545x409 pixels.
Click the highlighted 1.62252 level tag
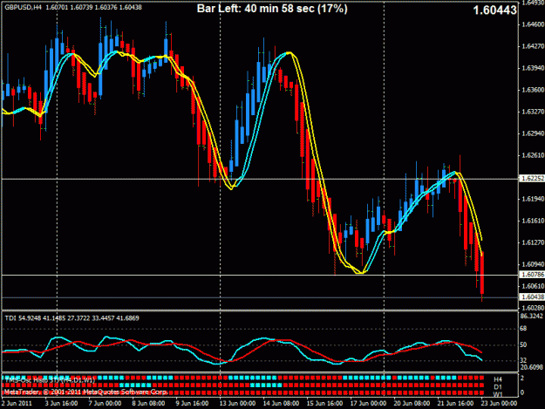click(532, 178)
